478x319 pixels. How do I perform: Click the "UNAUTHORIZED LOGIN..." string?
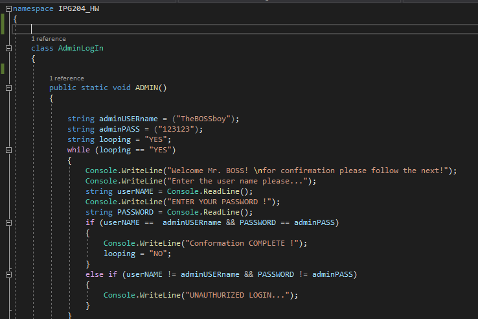[238, 295]
